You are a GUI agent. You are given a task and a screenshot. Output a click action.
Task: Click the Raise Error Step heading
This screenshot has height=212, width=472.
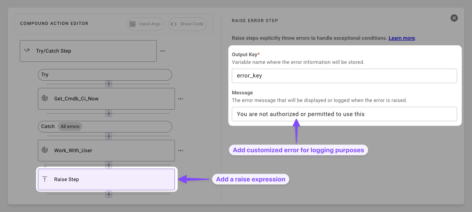(255, 21)
